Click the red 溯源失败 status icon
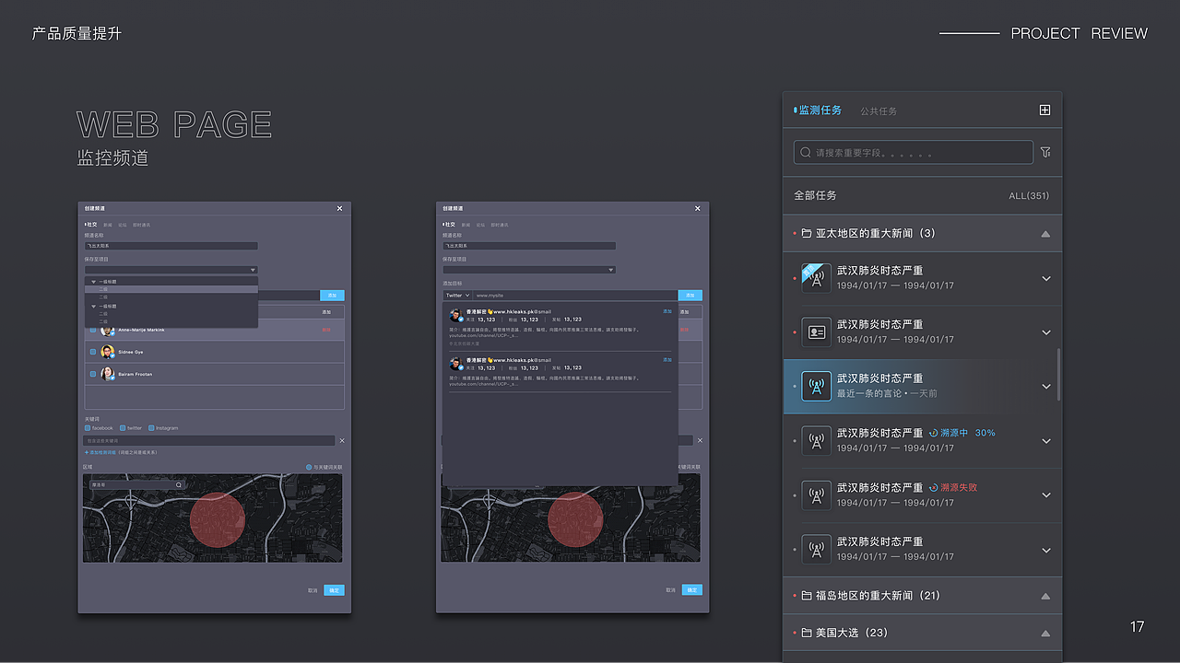The image size is (1180, 663). (x=933, y=487)
